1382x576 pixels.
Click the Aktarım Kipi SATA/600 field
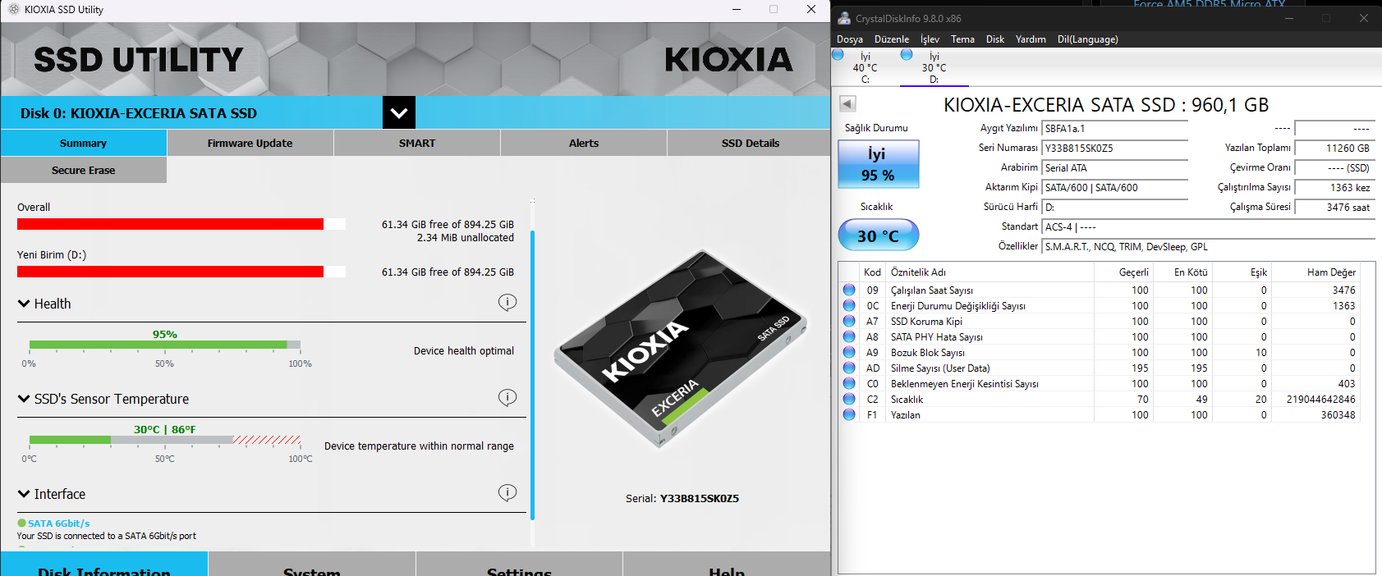tap(1114, 187)
